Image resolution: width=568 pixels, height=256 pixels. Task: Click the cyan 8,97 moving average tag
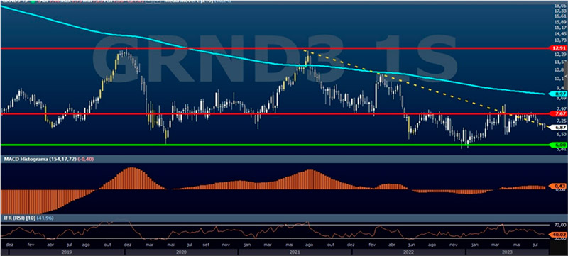pos(557,94)
